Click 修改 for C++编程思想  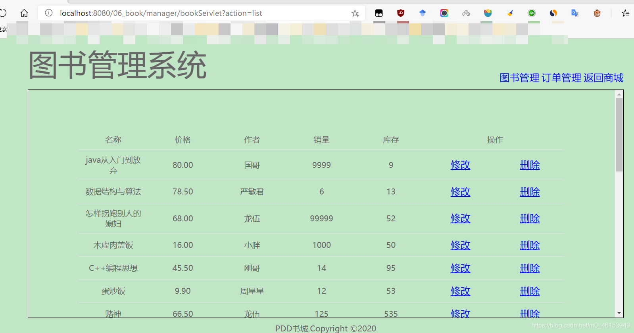coord(460,268)
